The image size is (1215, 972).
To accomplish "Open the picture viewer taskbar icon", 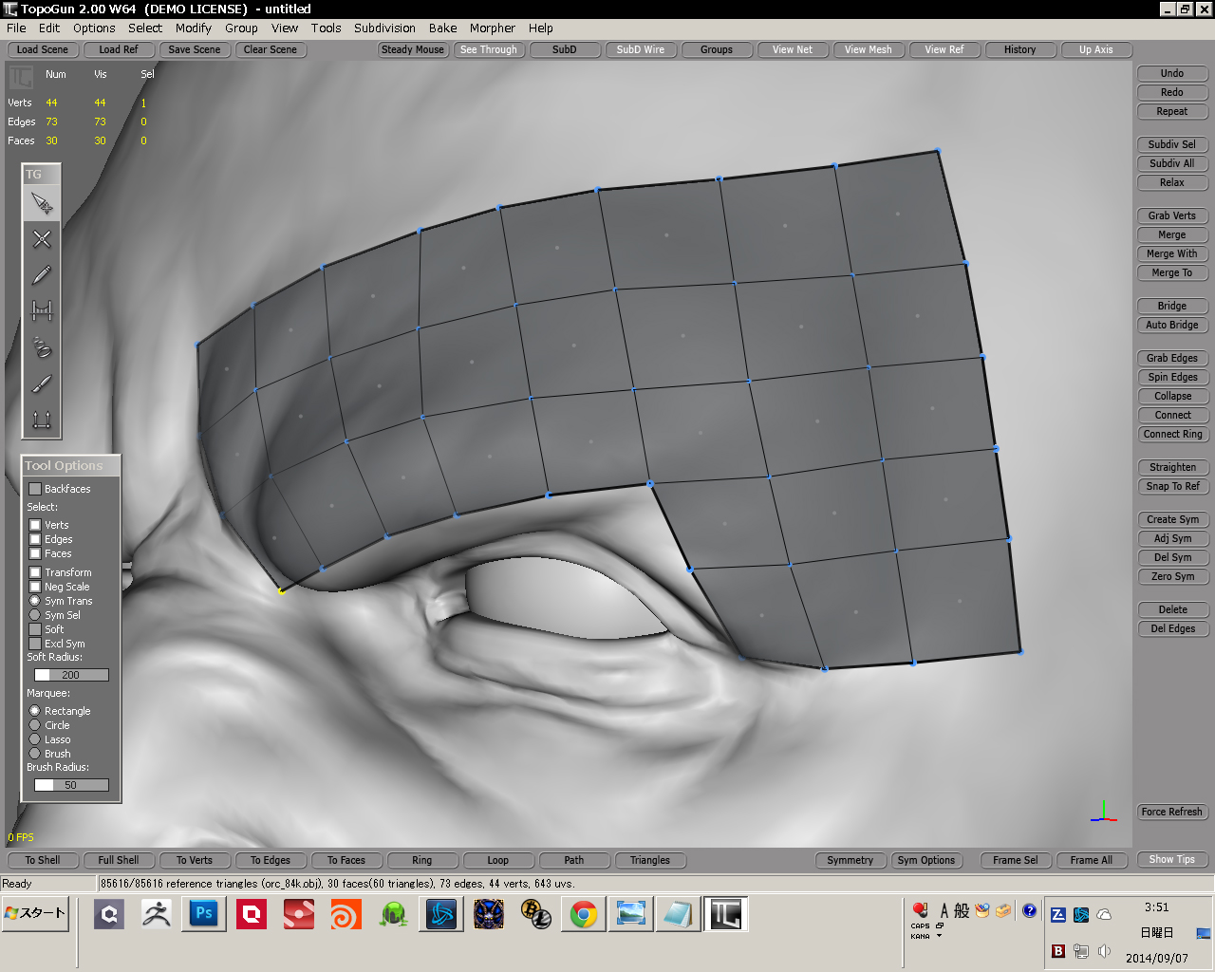I will click(631, 914).
